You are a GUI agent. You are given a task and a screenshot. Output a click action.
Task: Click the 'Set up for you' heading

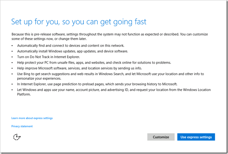[79, 22]
